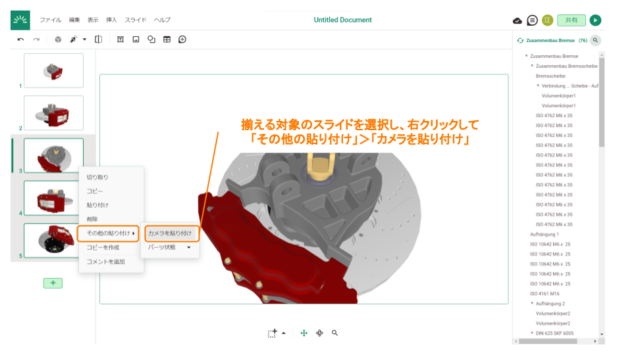The width and height of the screenshot is (632, 355).
Task: Add a new slide with the plus button
Action: point(53,283)
